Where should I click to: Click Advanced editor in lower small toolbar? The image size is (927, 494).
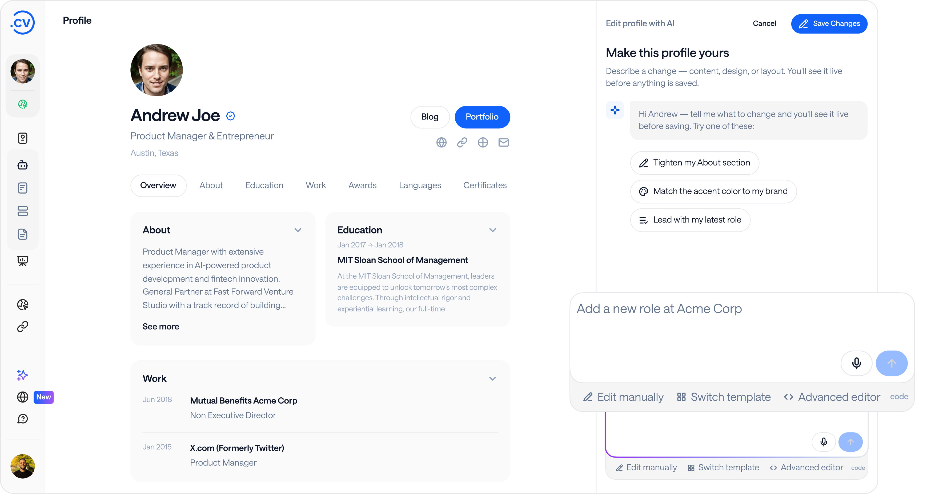click(806, 467)
